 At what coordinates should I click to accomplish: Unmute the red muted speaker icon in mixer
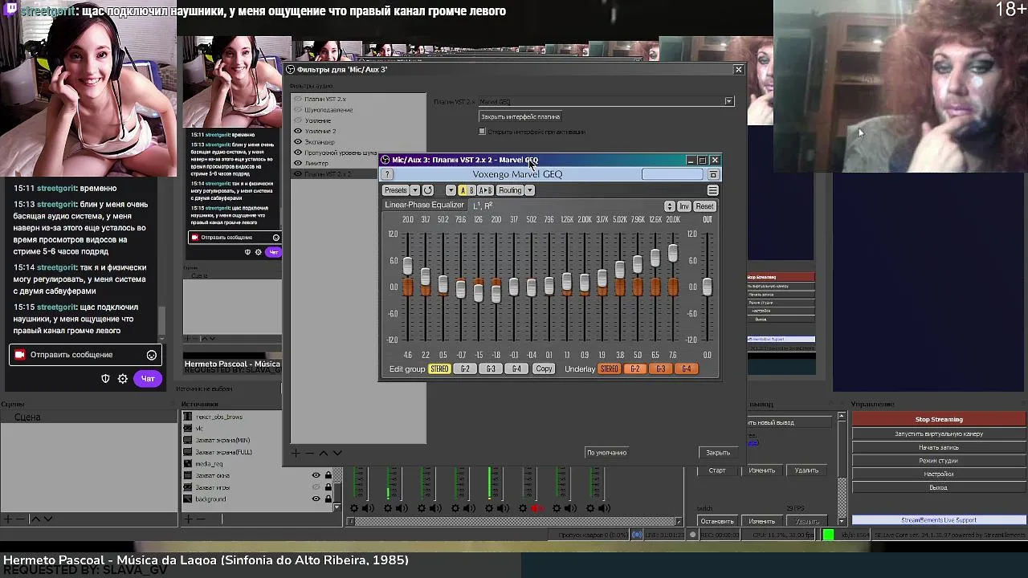[536, 508]
